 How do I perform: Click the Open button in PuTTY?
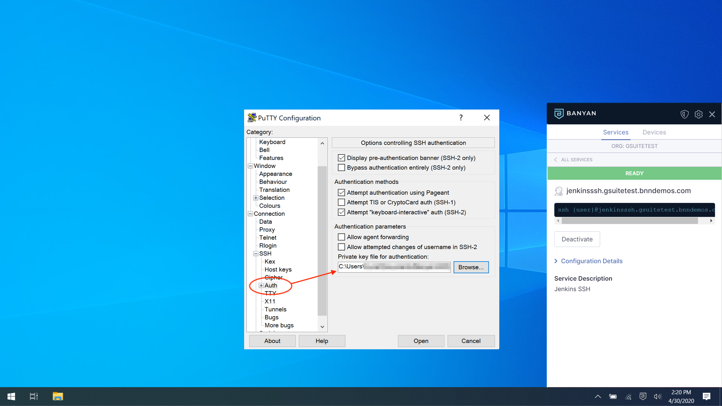coord(421,341)
